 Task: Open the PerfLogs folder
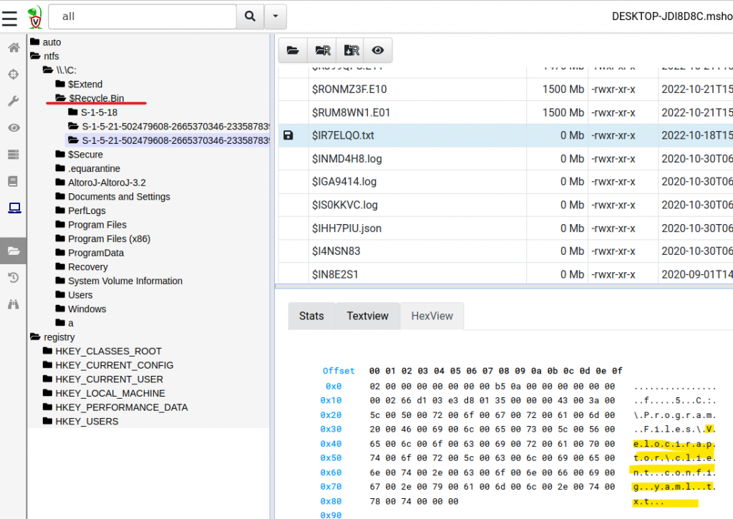click(x=80, y=210)
